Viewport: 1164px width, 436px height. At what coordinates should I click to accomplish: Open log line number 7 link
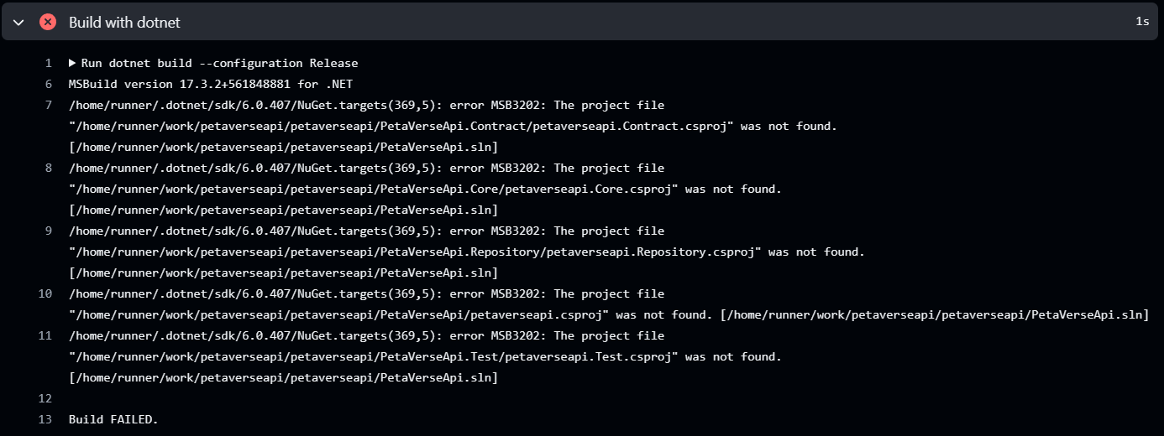(49, 105)
